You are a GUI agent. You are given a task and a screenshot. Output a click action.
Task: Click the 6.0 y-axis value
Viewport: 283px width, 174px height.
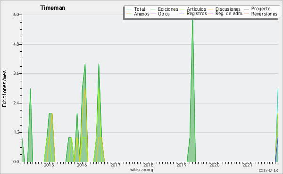(x=16, y=15)
